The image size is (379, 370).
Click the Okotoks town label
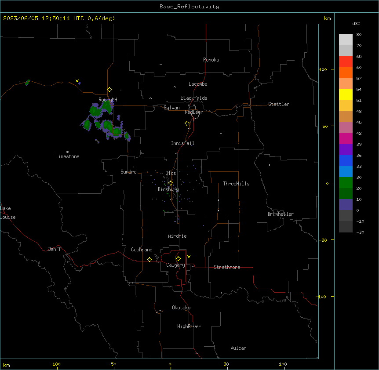tap(181, 308)
